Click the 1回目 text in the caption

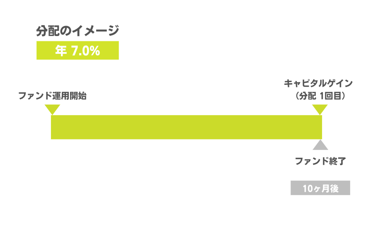coord(330,96)
